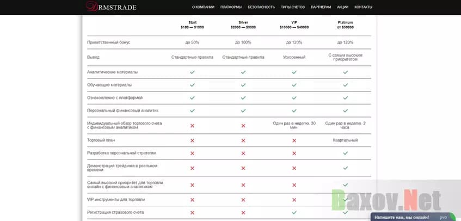Click Platinum checkmark for Разработка персональной стратегии

point(345,154)
